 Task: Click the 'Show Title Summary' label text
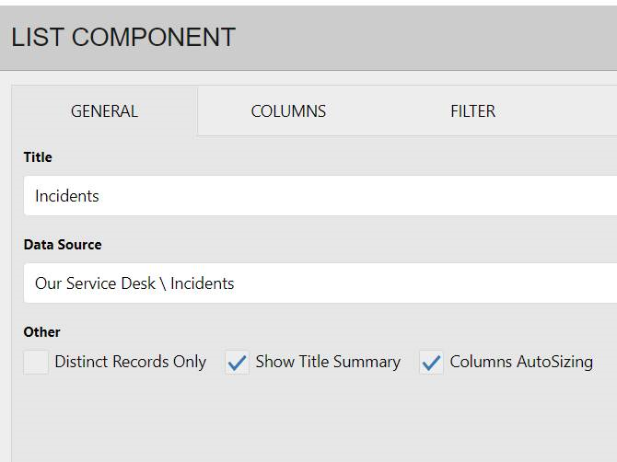[x=328, y=362]
